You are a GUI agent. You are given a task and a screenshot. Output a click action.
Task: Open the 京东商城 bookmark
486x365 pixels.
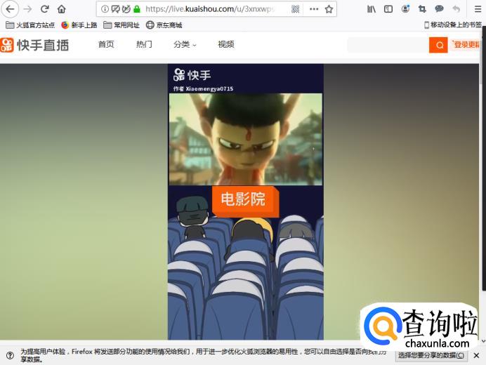pos(164,25)
